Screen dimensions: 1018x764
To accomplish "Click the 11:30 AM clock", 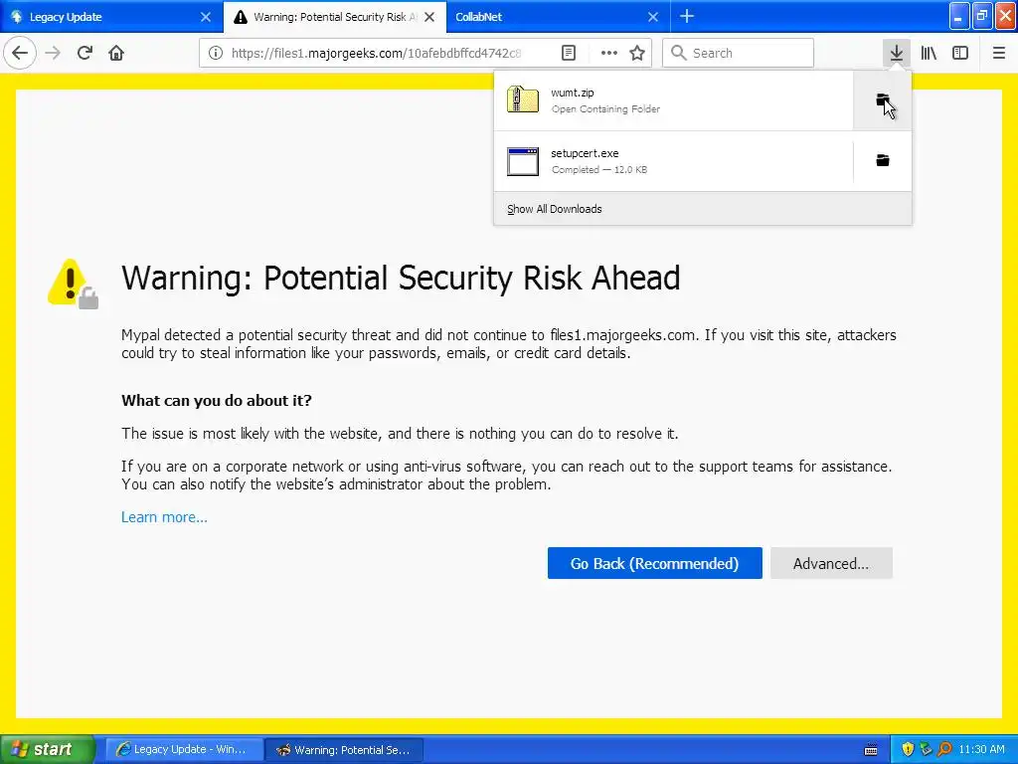I will (981, 749).
